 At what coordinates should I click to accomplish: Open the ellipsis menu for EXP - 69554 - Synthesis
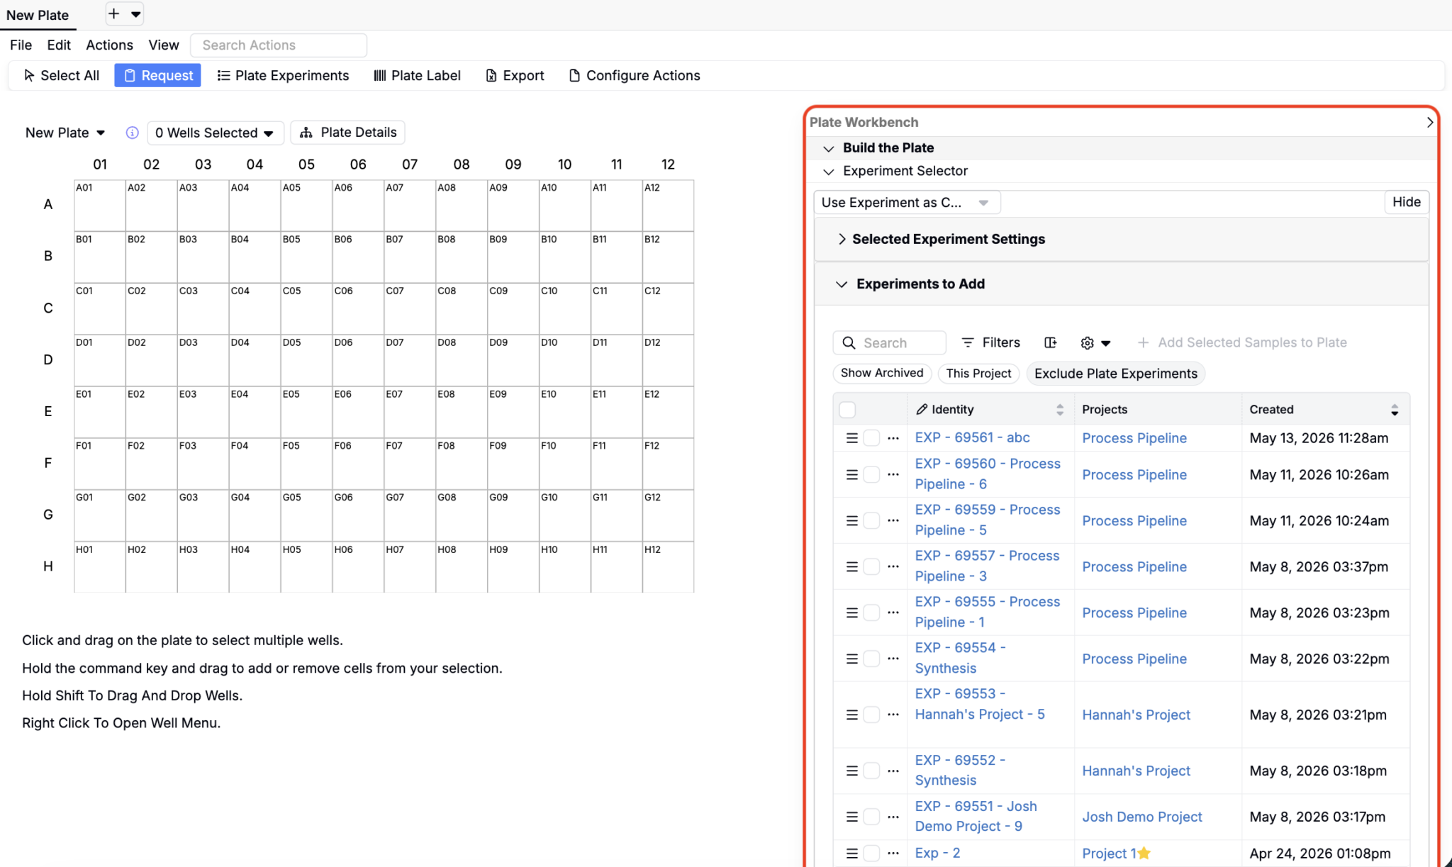tap(893, 659)
